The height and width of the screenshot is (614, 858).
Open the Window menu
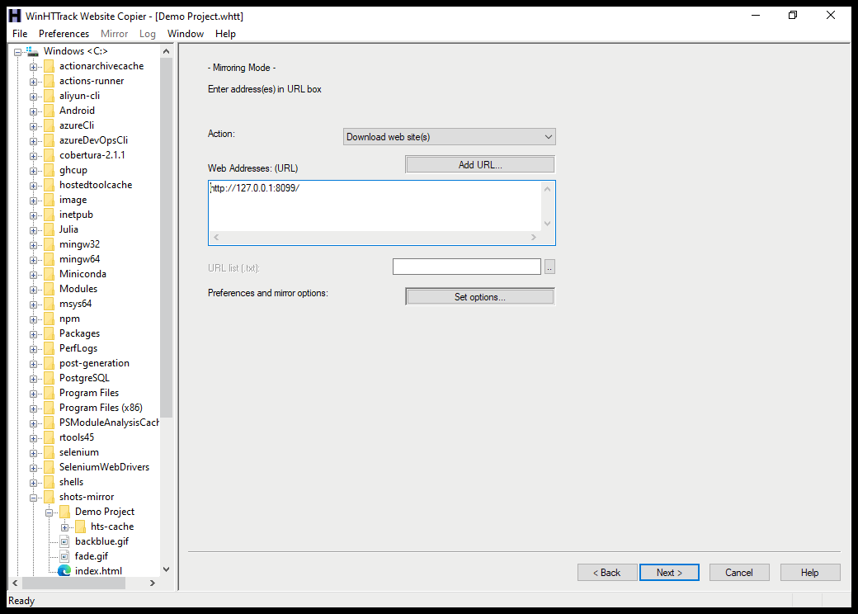coord(186,34)
